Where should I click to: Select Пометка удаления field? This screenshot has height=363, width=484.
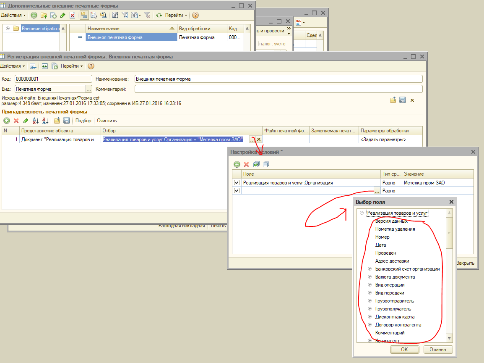395,229
